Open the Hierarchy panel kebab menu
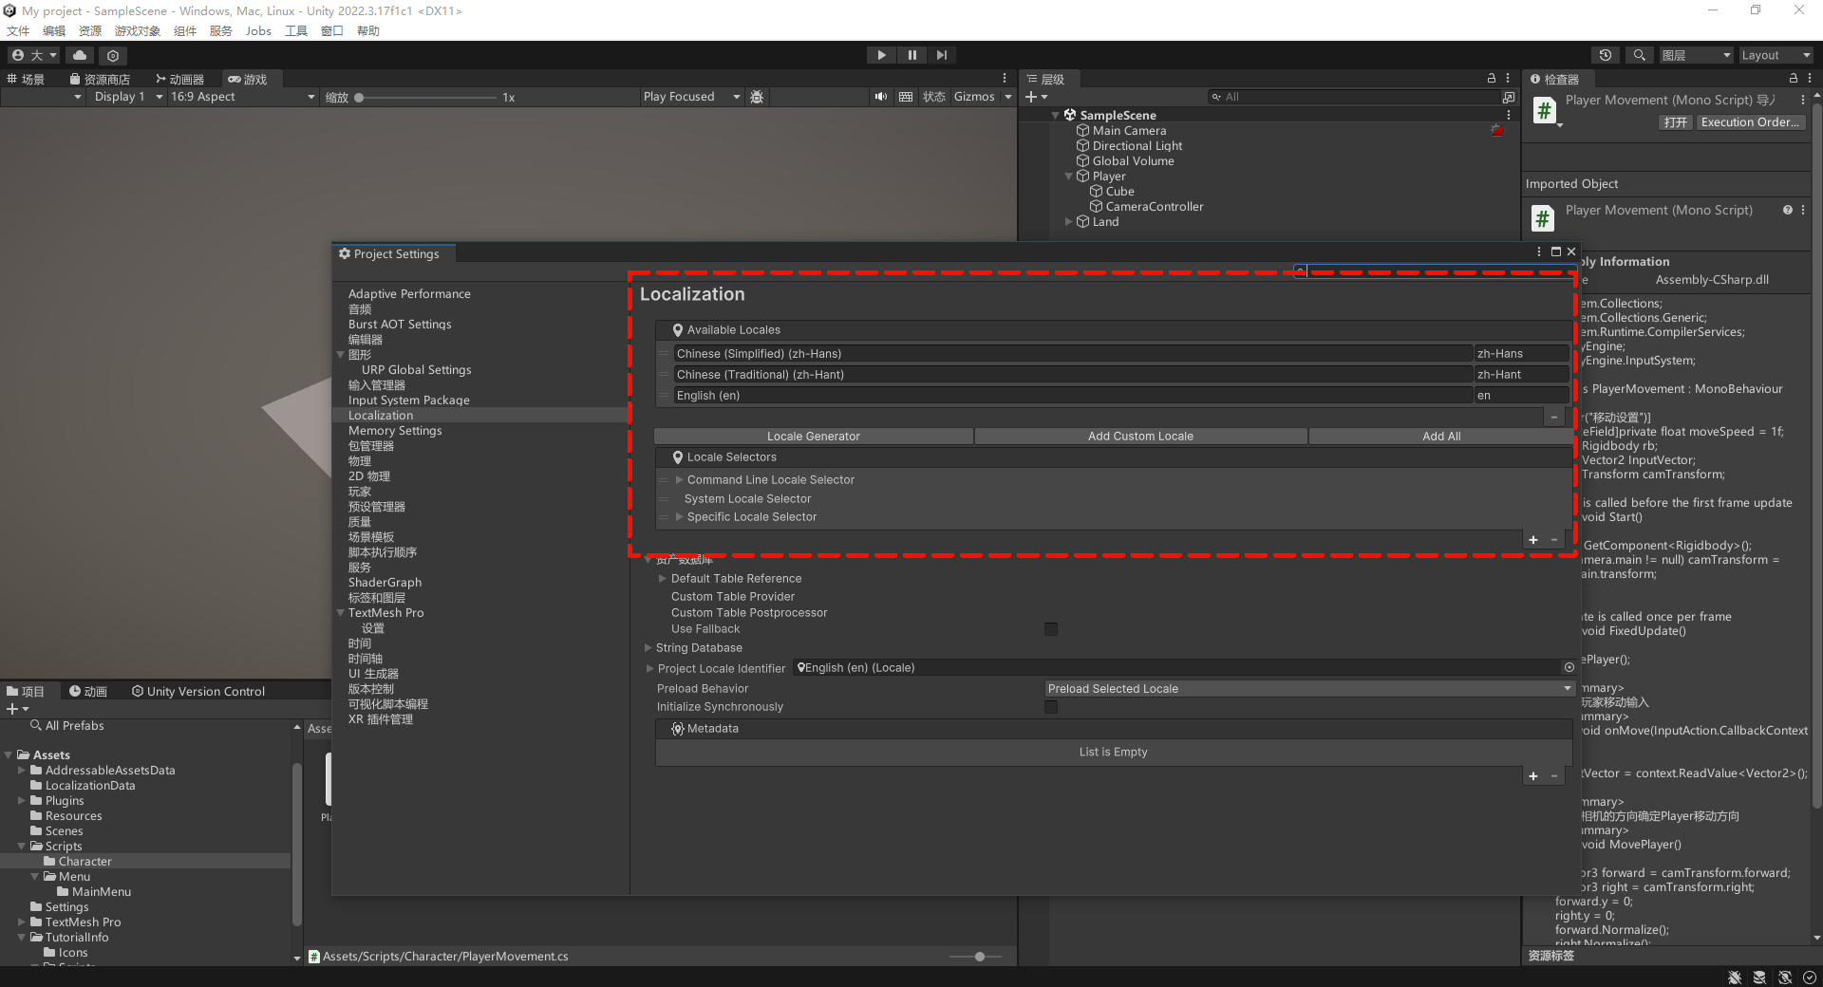The width and height of the screenshot is (1823, 987). [x=1508, y=79]
